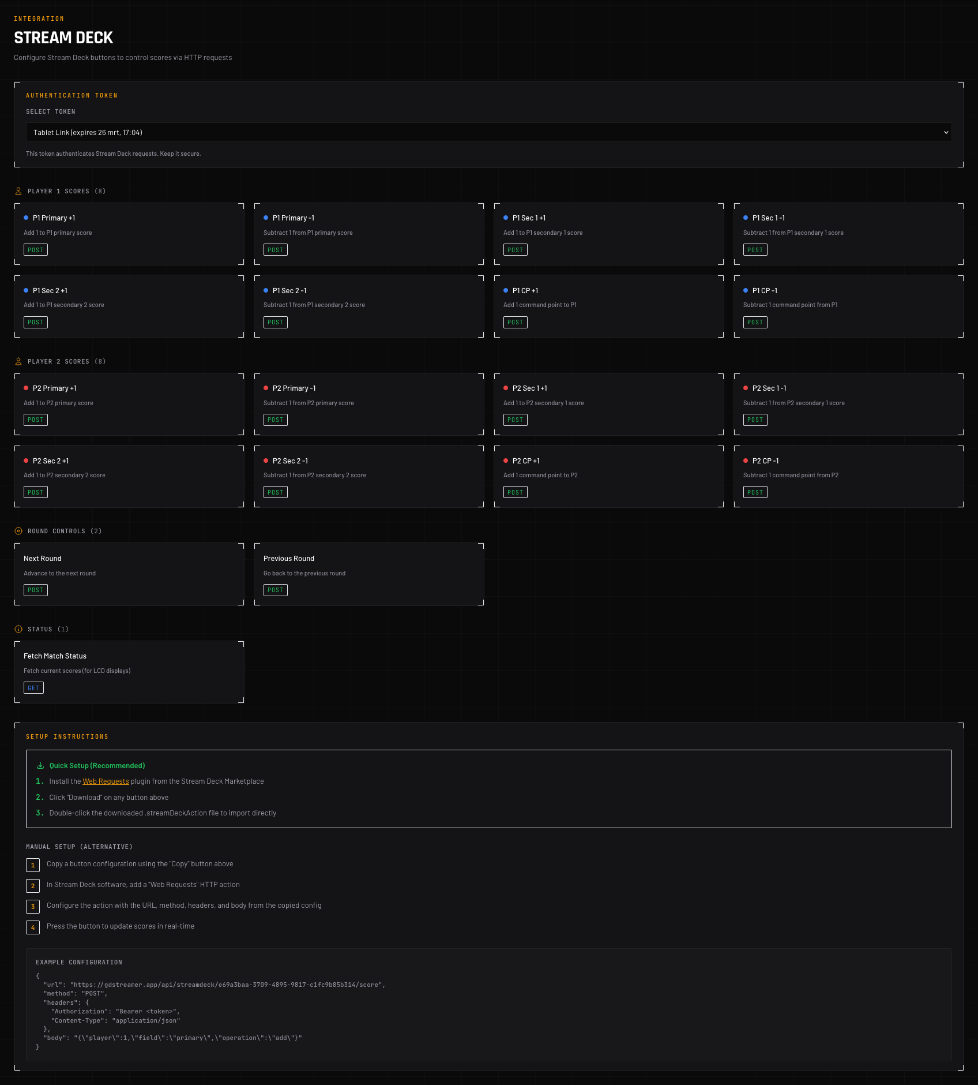Viewport: 978px width, 1085px height.
Task: Select the P2 CP +1 title
Action: click(526, 461)
